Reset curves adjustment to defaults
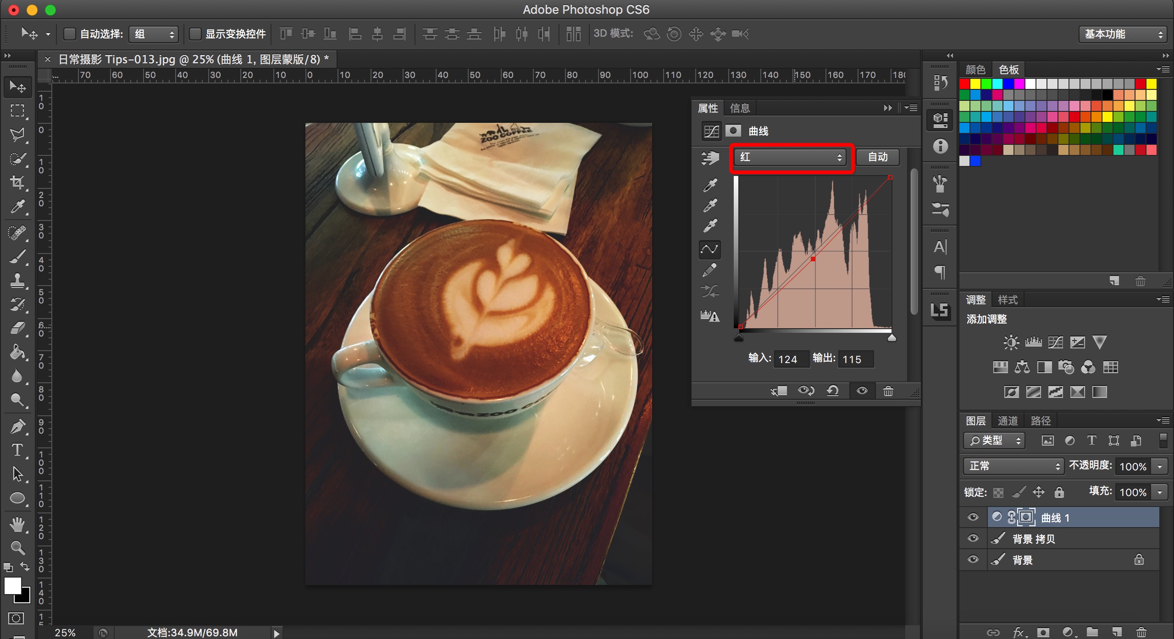1174x639 pixels. (x=832, y=391)
